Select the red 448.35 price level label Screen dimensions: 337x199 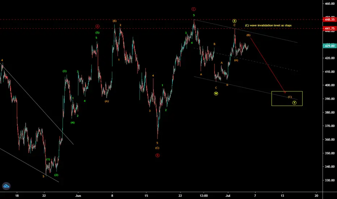click(330, 20)
